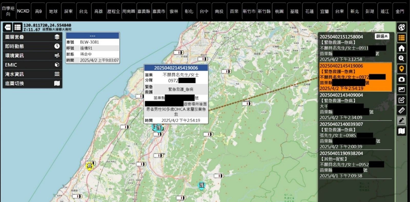Open the 自學逆向 tab

[8, 11]
